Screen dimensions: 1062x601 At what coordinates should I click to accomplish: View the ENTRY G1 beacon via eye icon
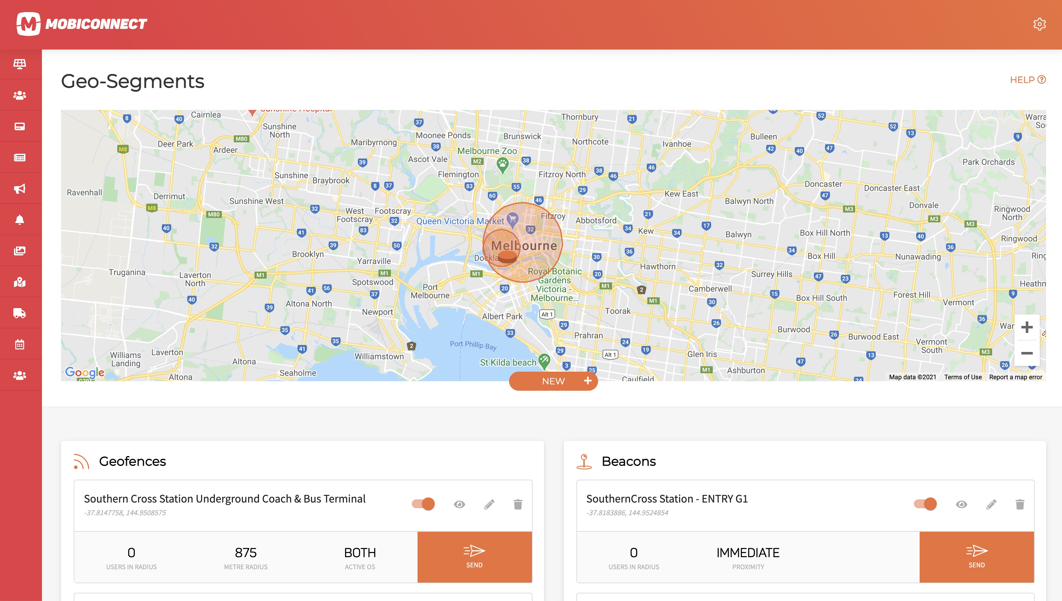961,504
